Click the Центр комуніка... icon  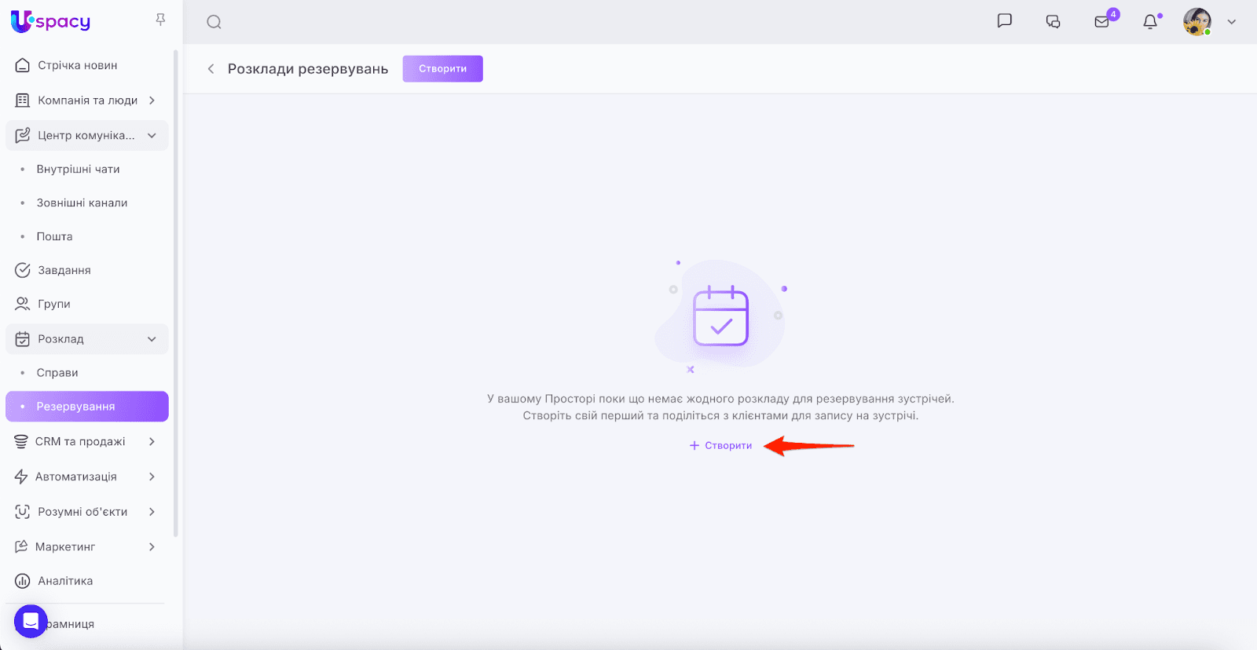[23, 135]
